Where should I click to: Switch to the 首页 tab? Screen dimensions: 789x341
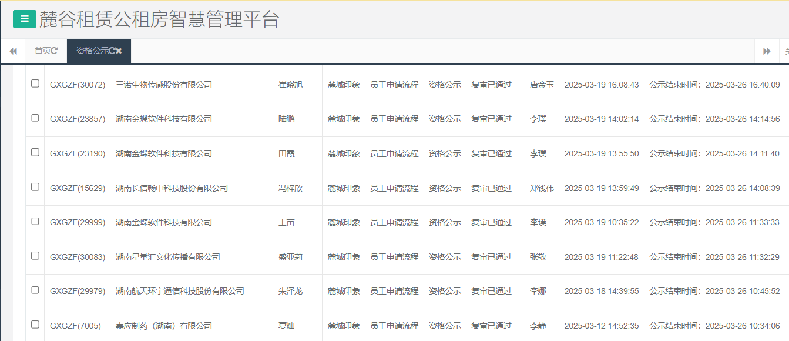[x=41, y=51]
